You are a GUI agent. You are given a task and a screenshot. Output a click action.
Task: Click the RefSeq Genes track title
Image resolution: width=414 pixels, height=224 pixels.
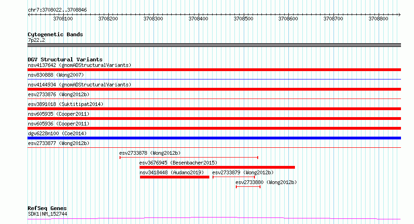point(47,209)
